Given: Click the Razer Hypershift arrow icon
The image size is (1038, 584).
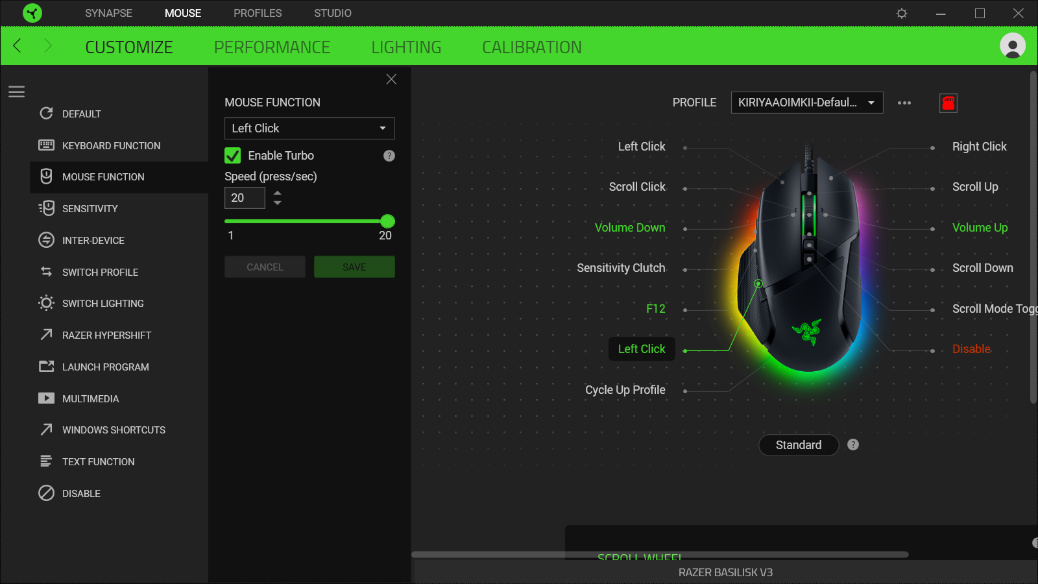Looking at the screenshot, I should (x=46, y=335).
